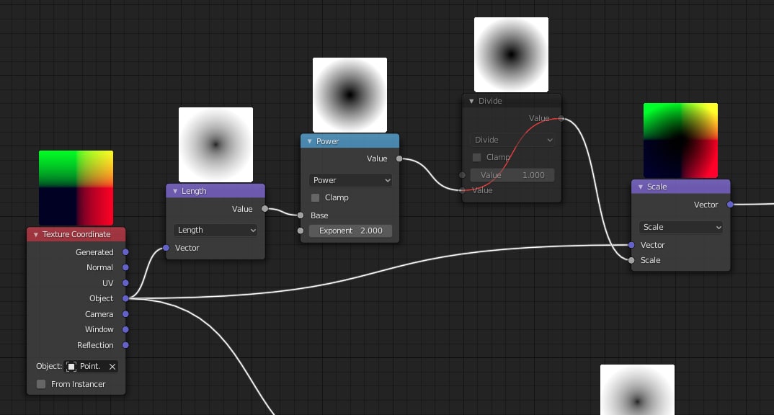Click the Length node preview thumbnail
Image resolution: width=774 pixels, height=415 pixels.
[x=215, y=145]
